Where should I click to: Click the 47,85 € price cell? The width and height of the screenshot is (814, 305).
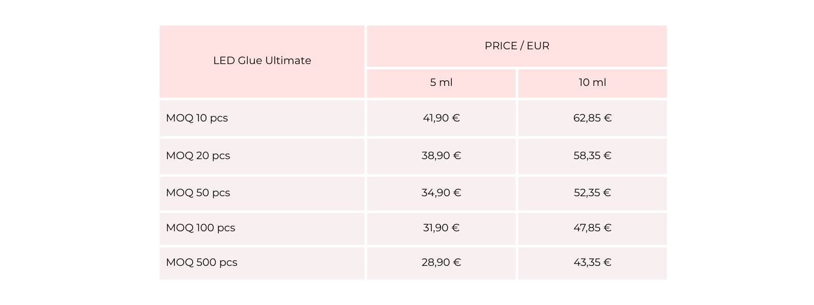592,228
